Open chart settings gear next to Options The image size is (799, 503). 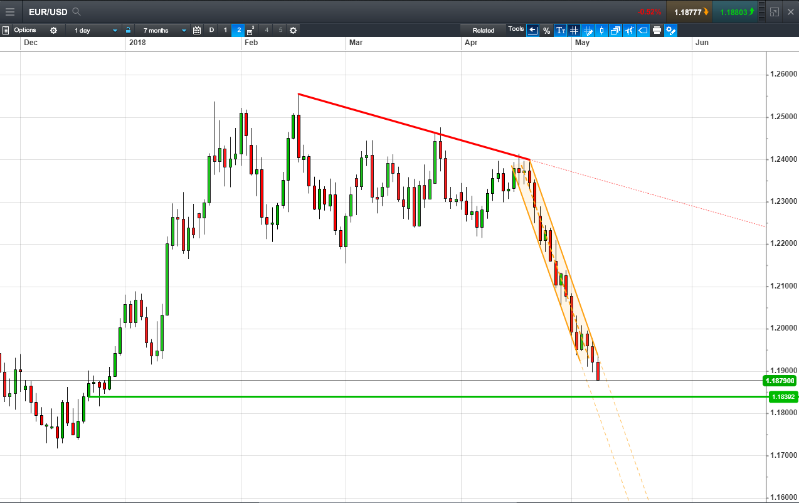pyautogui.click(x=53, y=30)
